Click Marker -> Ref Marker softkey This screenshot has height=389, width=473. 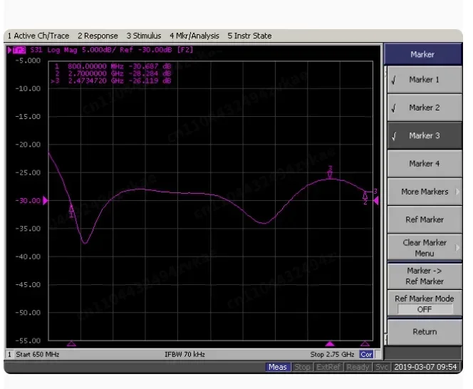425,276
